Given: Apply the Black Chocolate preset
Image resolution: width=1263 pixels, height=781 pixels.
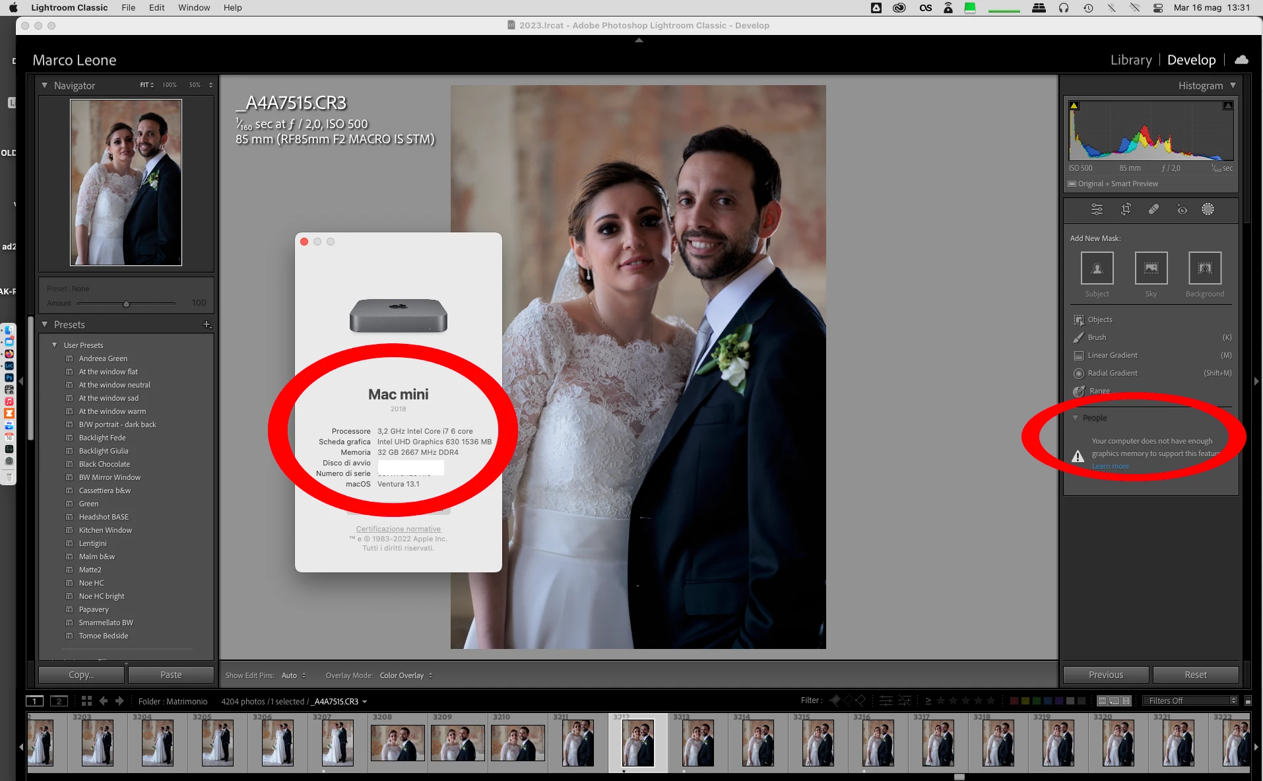Looking at the screenshot, I should (104, 464).
